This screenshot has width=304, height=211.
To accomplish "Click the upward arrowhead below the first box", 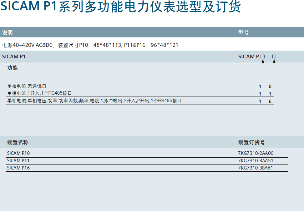I will [x=263, y=62].
